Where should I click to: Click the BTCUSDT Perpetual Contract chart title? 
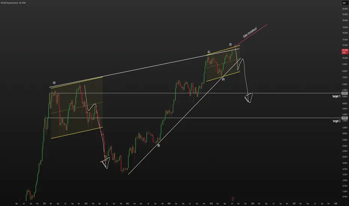pyautogui.click(x=13, y=3)
